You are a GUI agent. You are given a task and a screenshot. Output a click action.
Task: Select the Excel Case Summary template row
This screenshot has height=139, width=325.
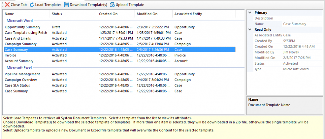pos(120,91)
